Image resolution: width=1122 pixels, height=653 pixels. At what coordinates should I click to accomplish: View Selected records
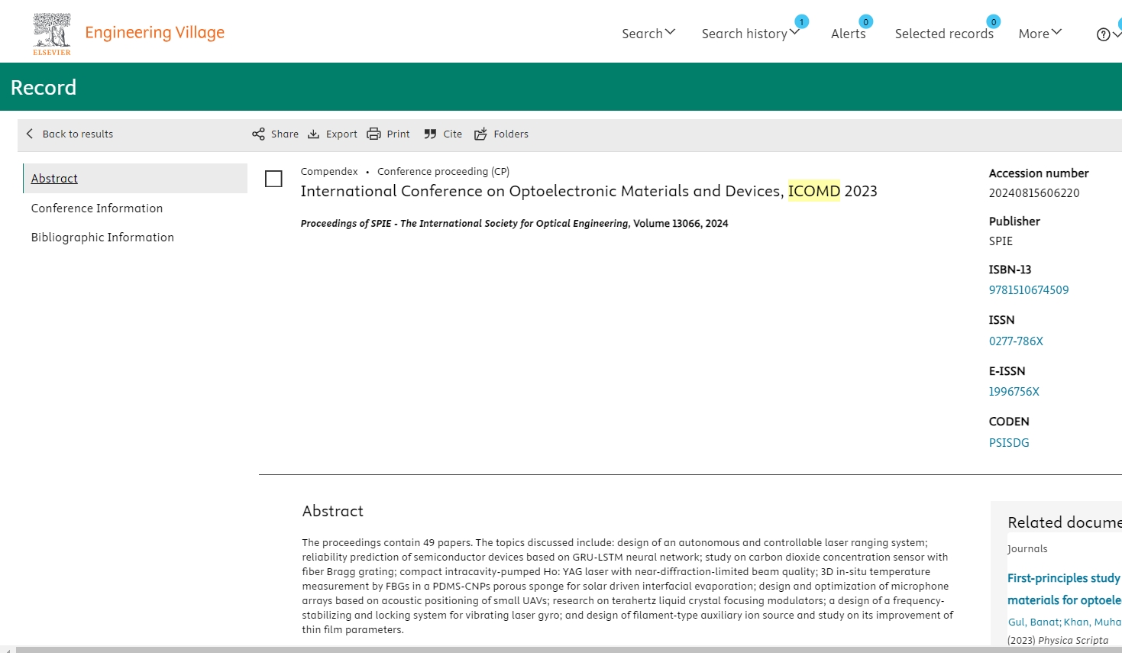coord(944,34)
